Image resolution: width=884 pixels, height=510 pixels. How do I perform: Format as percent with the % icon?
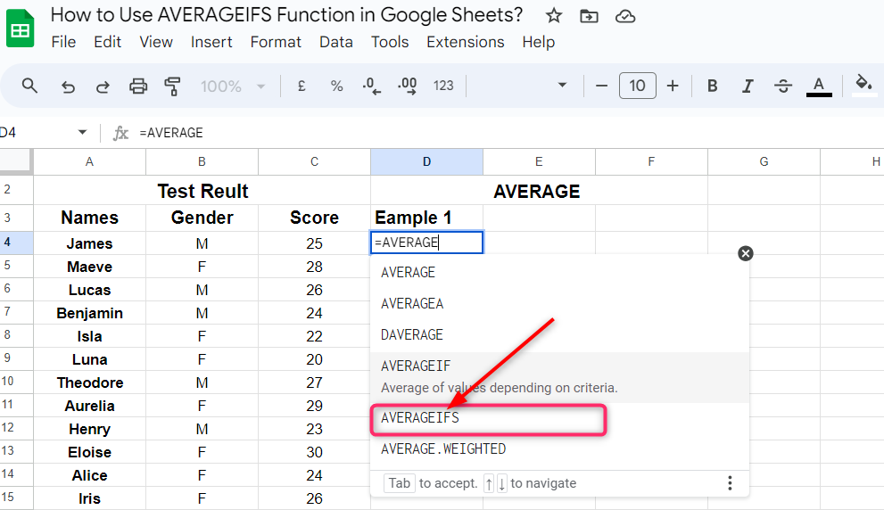tap(336, 86)
